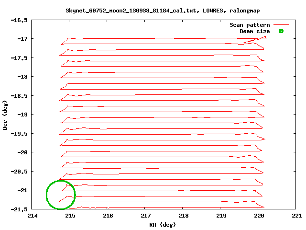306x230 pixels.
Task: Click the plot title text
Action: (163, 11)
